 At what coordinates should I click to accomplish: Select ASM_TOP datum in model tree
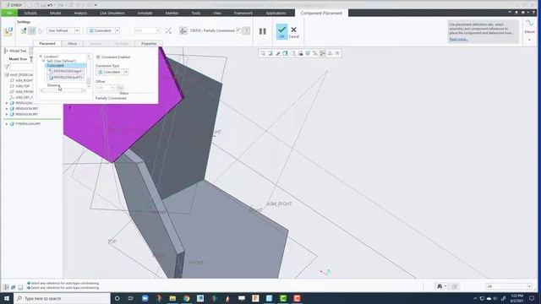pos(20,86)
